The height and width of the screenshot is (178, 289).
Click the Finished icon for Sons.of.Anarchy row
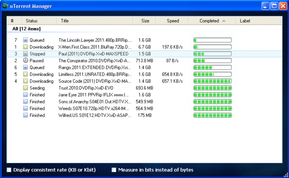coord(26,101)
